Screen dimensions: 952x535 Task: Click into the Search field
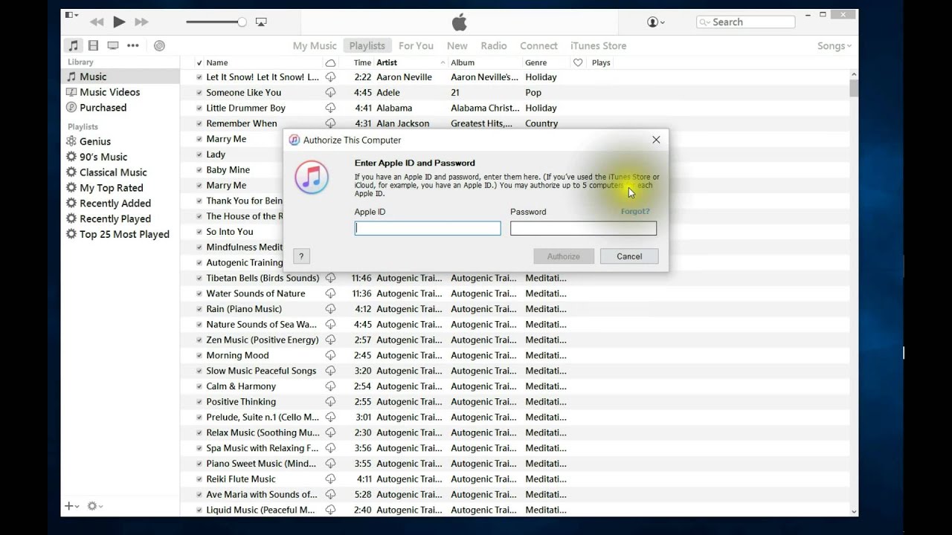pyautogui.click(x=746, y=22)
